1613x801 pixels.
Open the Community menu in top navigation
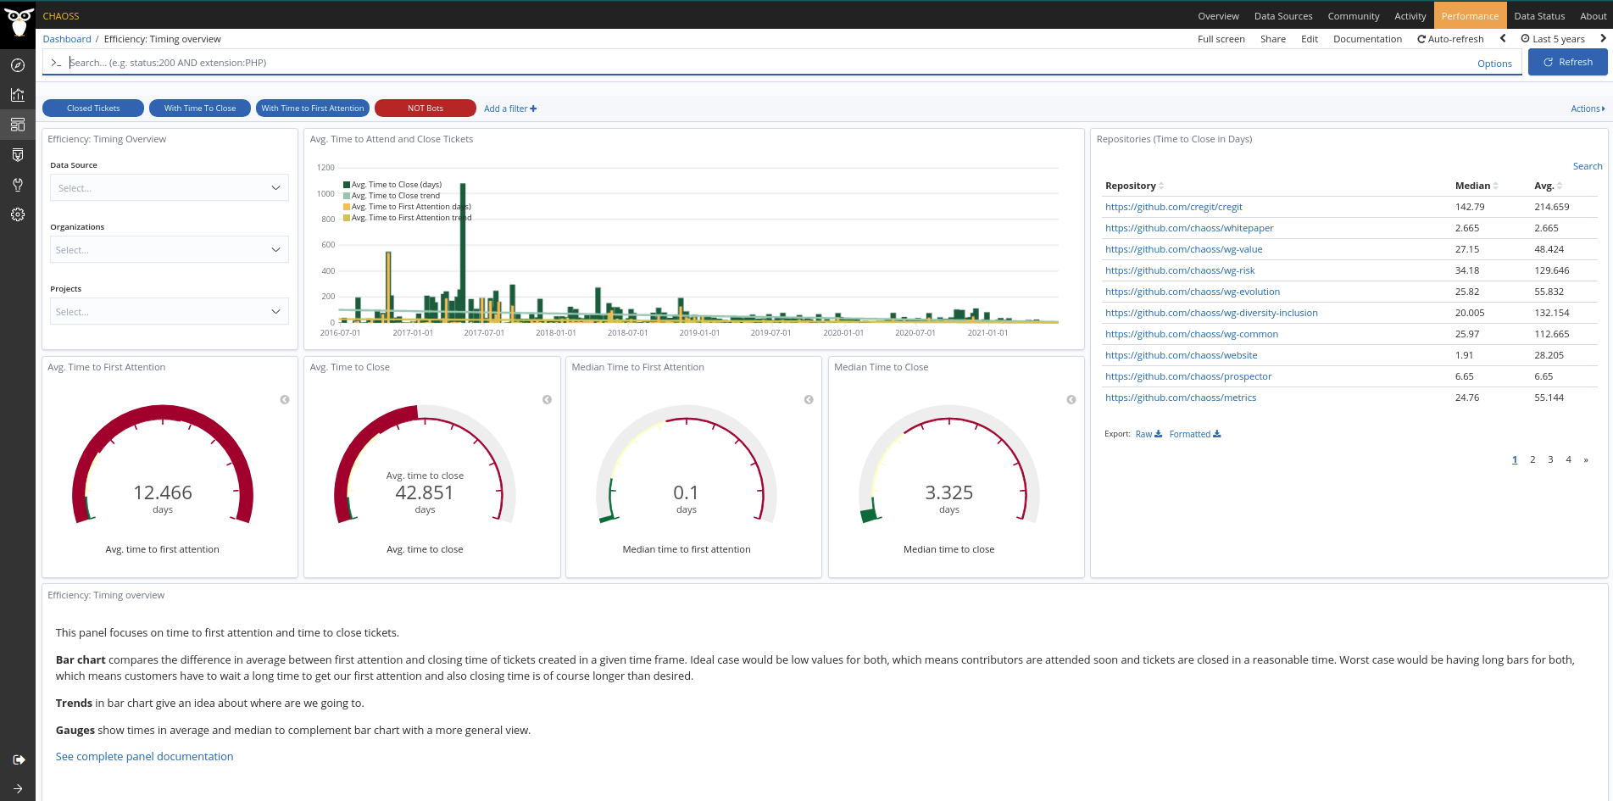click(1353, 16)
